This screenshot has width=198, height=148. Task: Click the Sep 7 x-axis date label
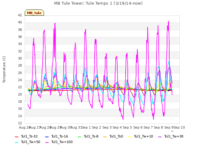pyautogui.click(x=148, y=127)
